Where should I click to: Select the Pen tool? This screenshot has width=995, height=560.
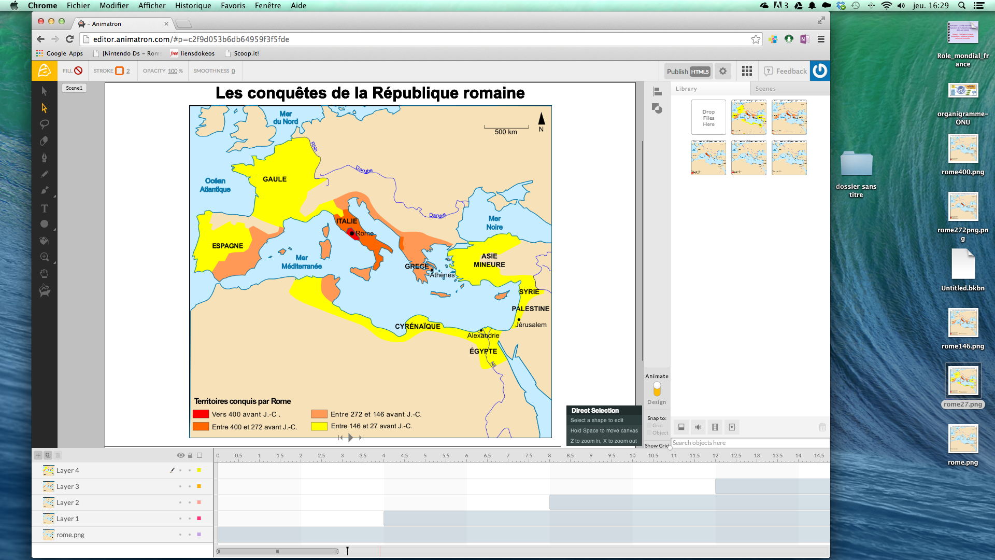(x=44, y=158)
